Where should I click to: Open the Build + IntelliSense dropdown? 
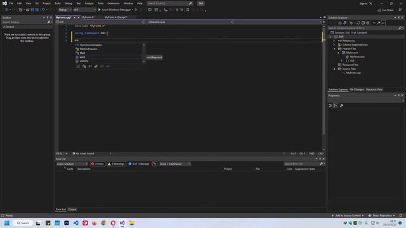(175, 164)
